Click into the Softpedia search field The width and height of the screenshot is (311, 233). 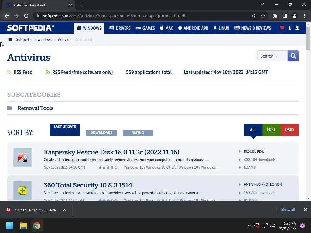(x=272, y=56)
